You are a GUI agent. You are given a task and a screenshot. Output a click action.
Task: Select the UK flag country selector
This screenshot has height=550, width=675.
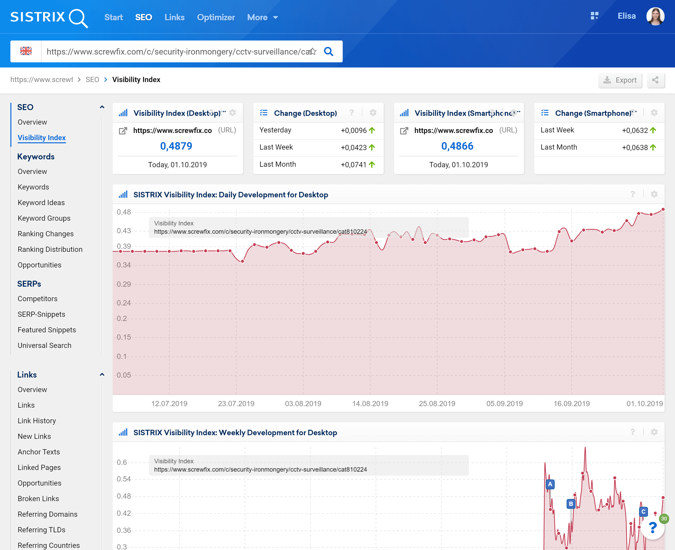26,51
